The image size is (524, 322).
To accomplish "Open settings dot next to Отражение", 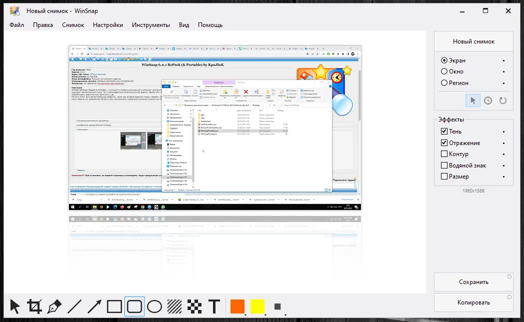I will click(503, 143).
